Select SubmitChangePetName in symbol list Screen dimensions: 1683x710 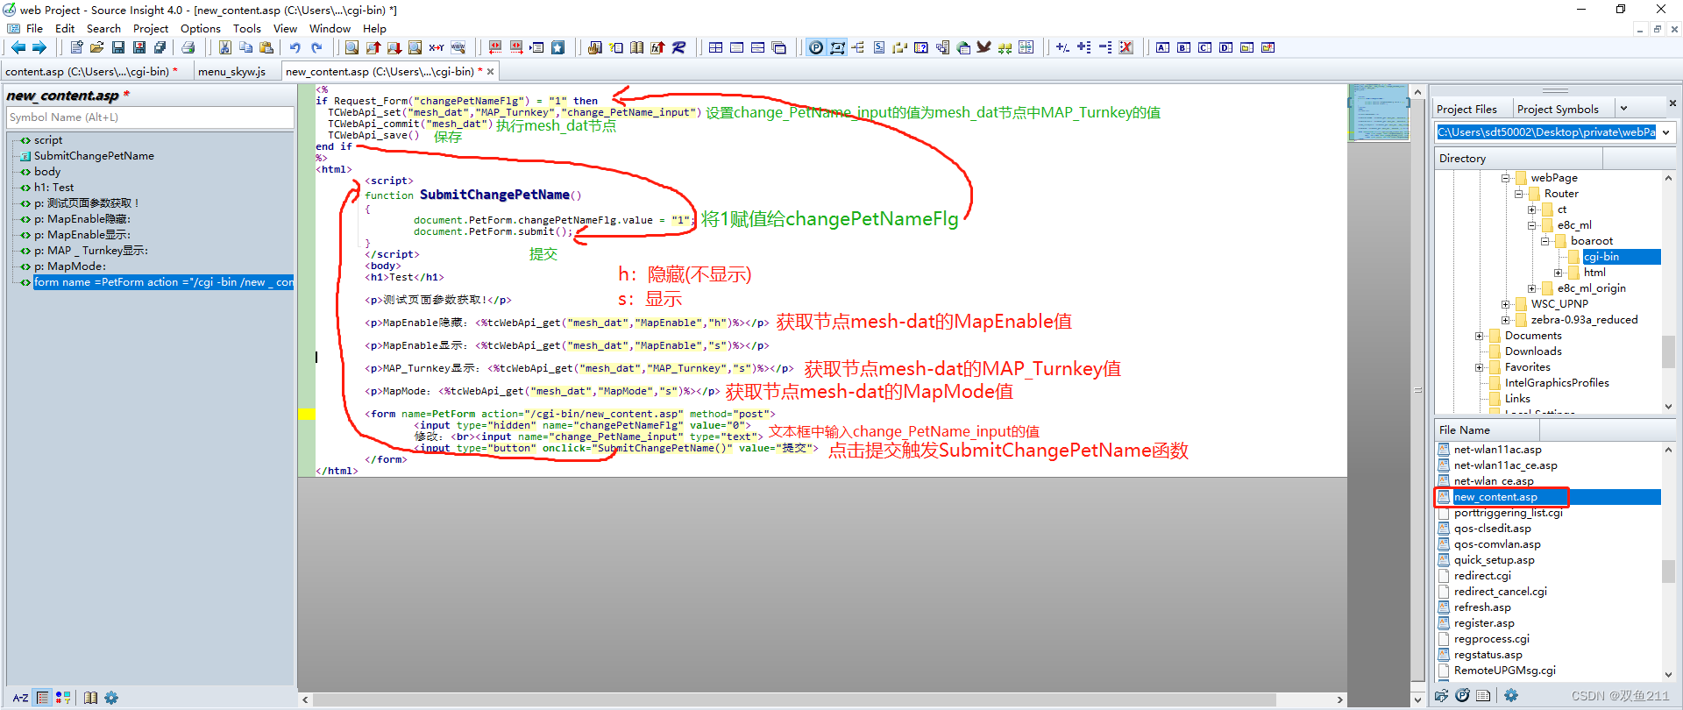94,155
